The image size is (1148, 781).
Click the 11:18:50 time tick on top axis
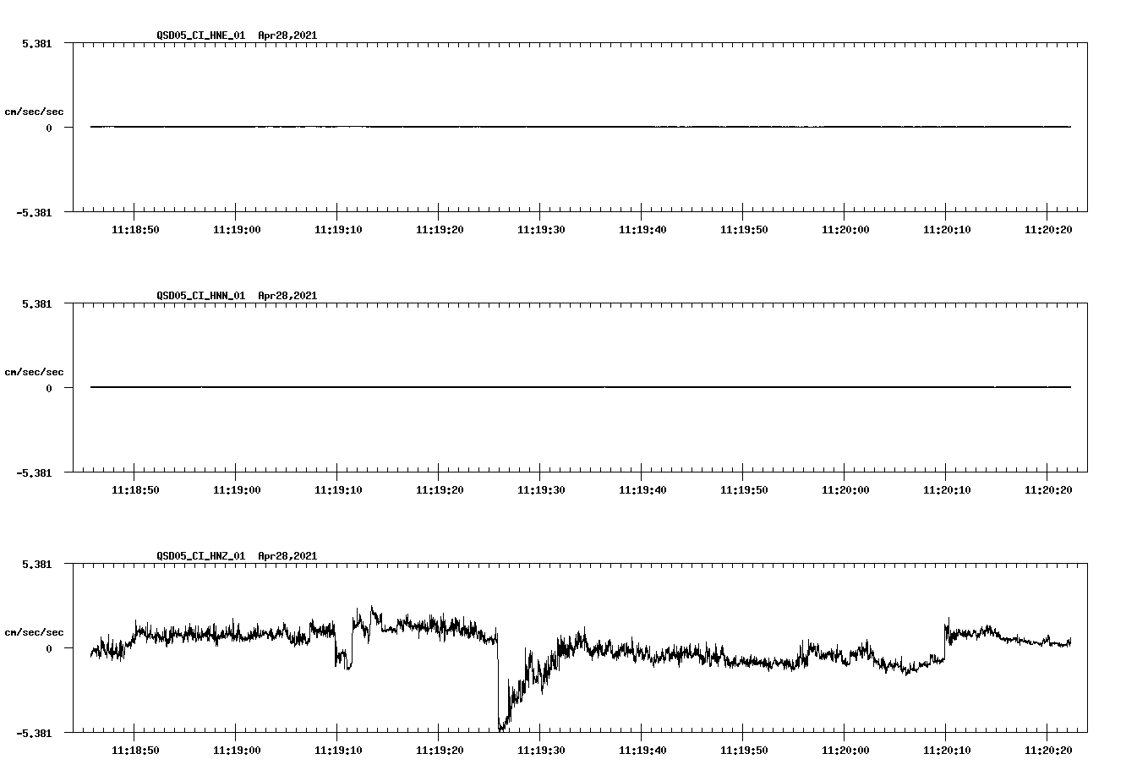pyautogui.click(x=136, y=227)
